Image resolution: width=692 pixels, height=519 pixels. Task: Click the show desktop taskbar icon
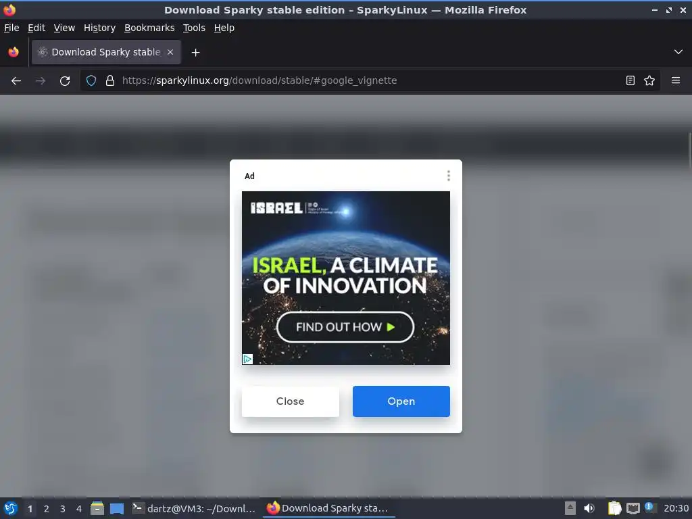point(117,508)
